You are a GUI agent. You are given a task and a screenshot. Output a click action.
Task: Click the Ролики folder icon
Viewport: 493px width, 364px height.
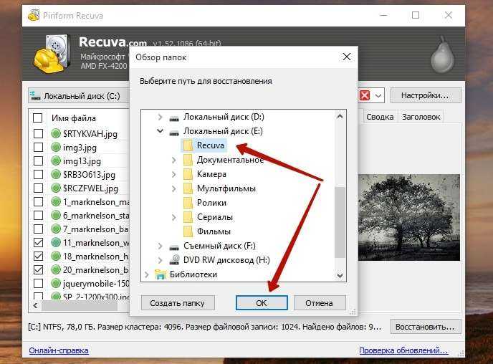[188, 203]
